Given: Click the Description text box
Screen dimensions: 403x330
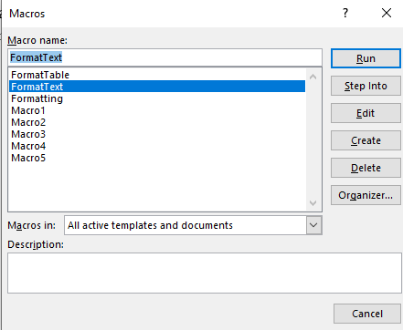Looking at the screenshot, I should pos(205,273).
